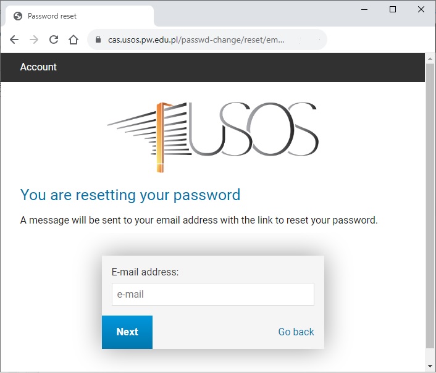Click the E-mail address label
Viewport: 436px width, 373px height.
[x=145, y=272]
